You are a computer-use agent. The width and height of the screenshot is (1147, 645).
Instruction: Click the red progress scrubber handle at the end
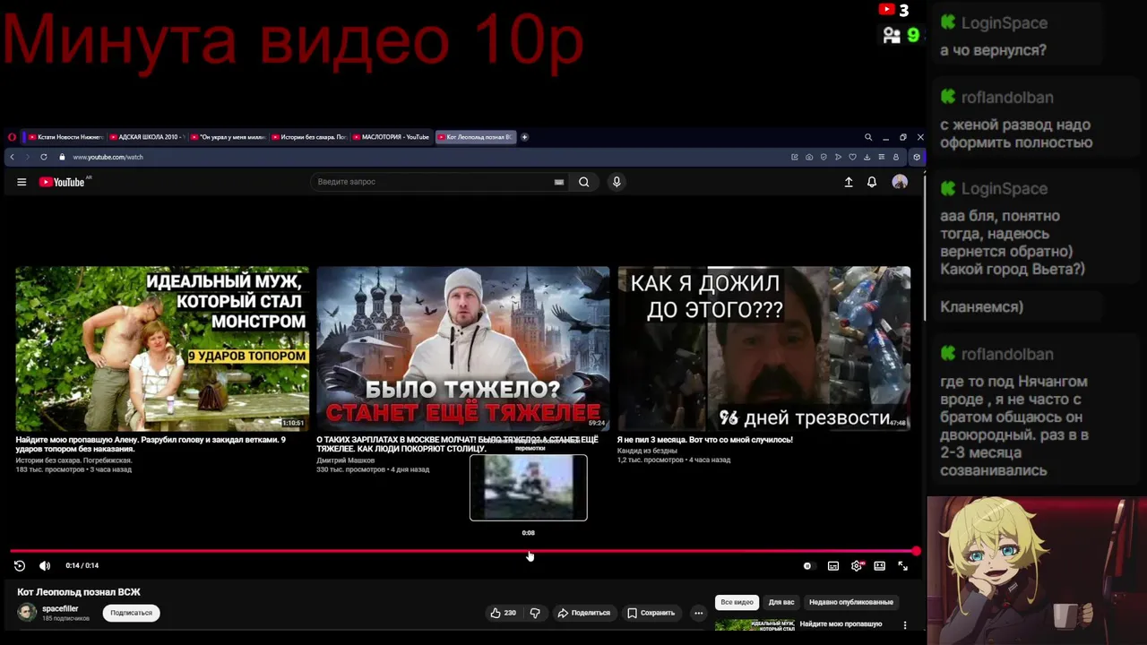[916, 551]
